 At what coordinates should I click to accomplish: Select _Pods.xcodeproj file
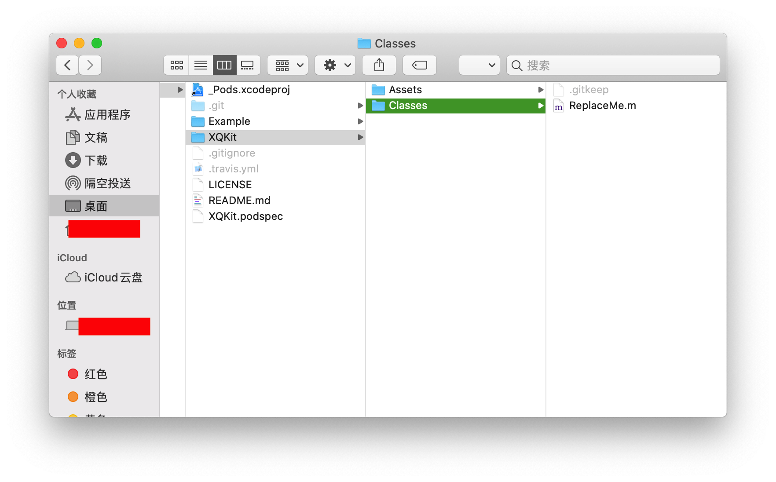point(275,90)
